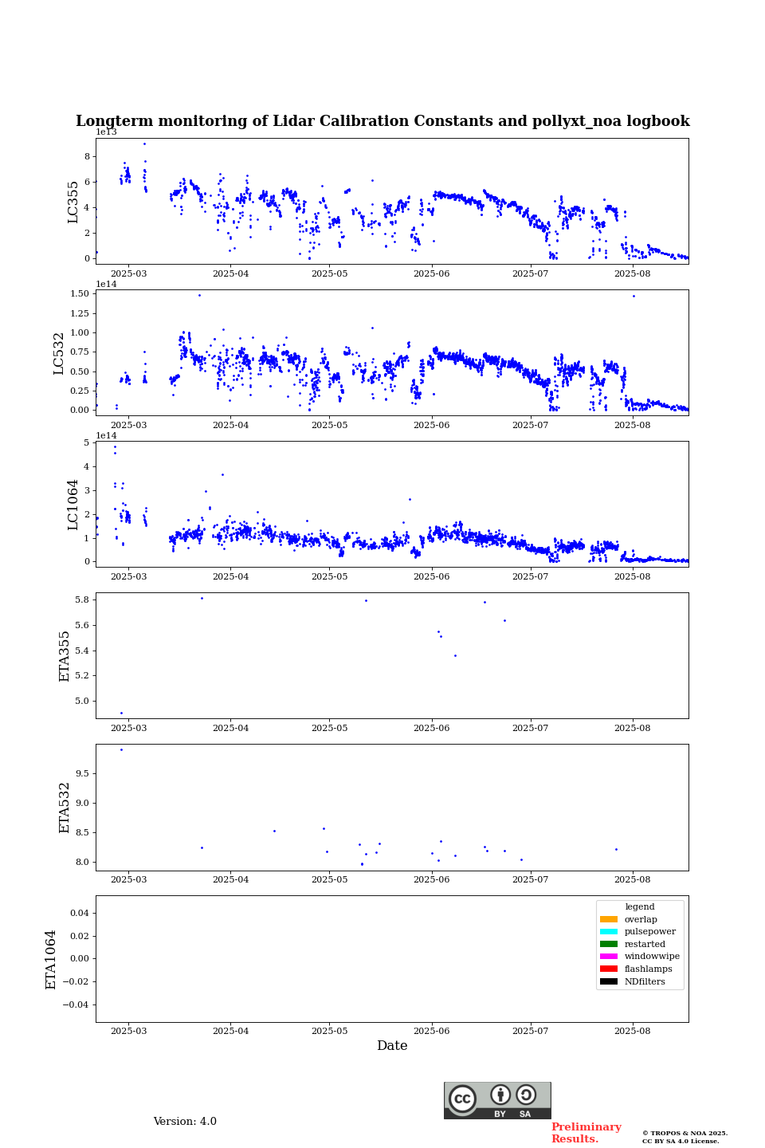765x1148 pixels.
Task: Click the black NDfilters legend swatch
Action: click(x=609, y=981)
